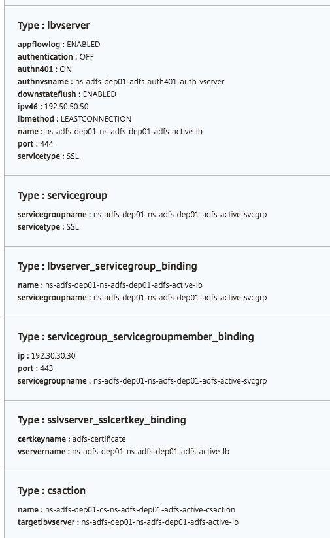Click the authentication OFF value
This screenshot has width=330, height=538.
(86, 57)
